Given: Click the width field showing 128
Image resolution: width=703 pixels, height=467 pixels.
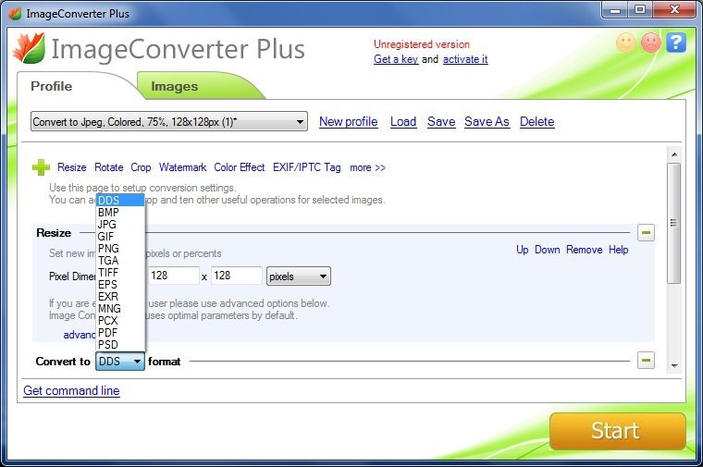Looking at the screenshot, I should click(173, 276).
